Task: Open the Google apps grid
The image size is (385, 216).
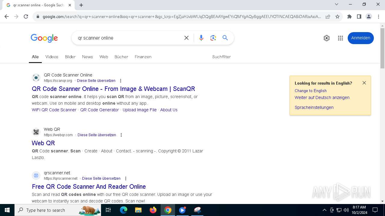Action: (x=340, y=38)
